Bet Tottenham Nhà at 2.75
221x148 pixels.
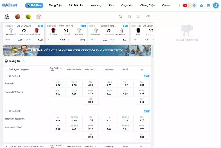[x=91, y=119]
